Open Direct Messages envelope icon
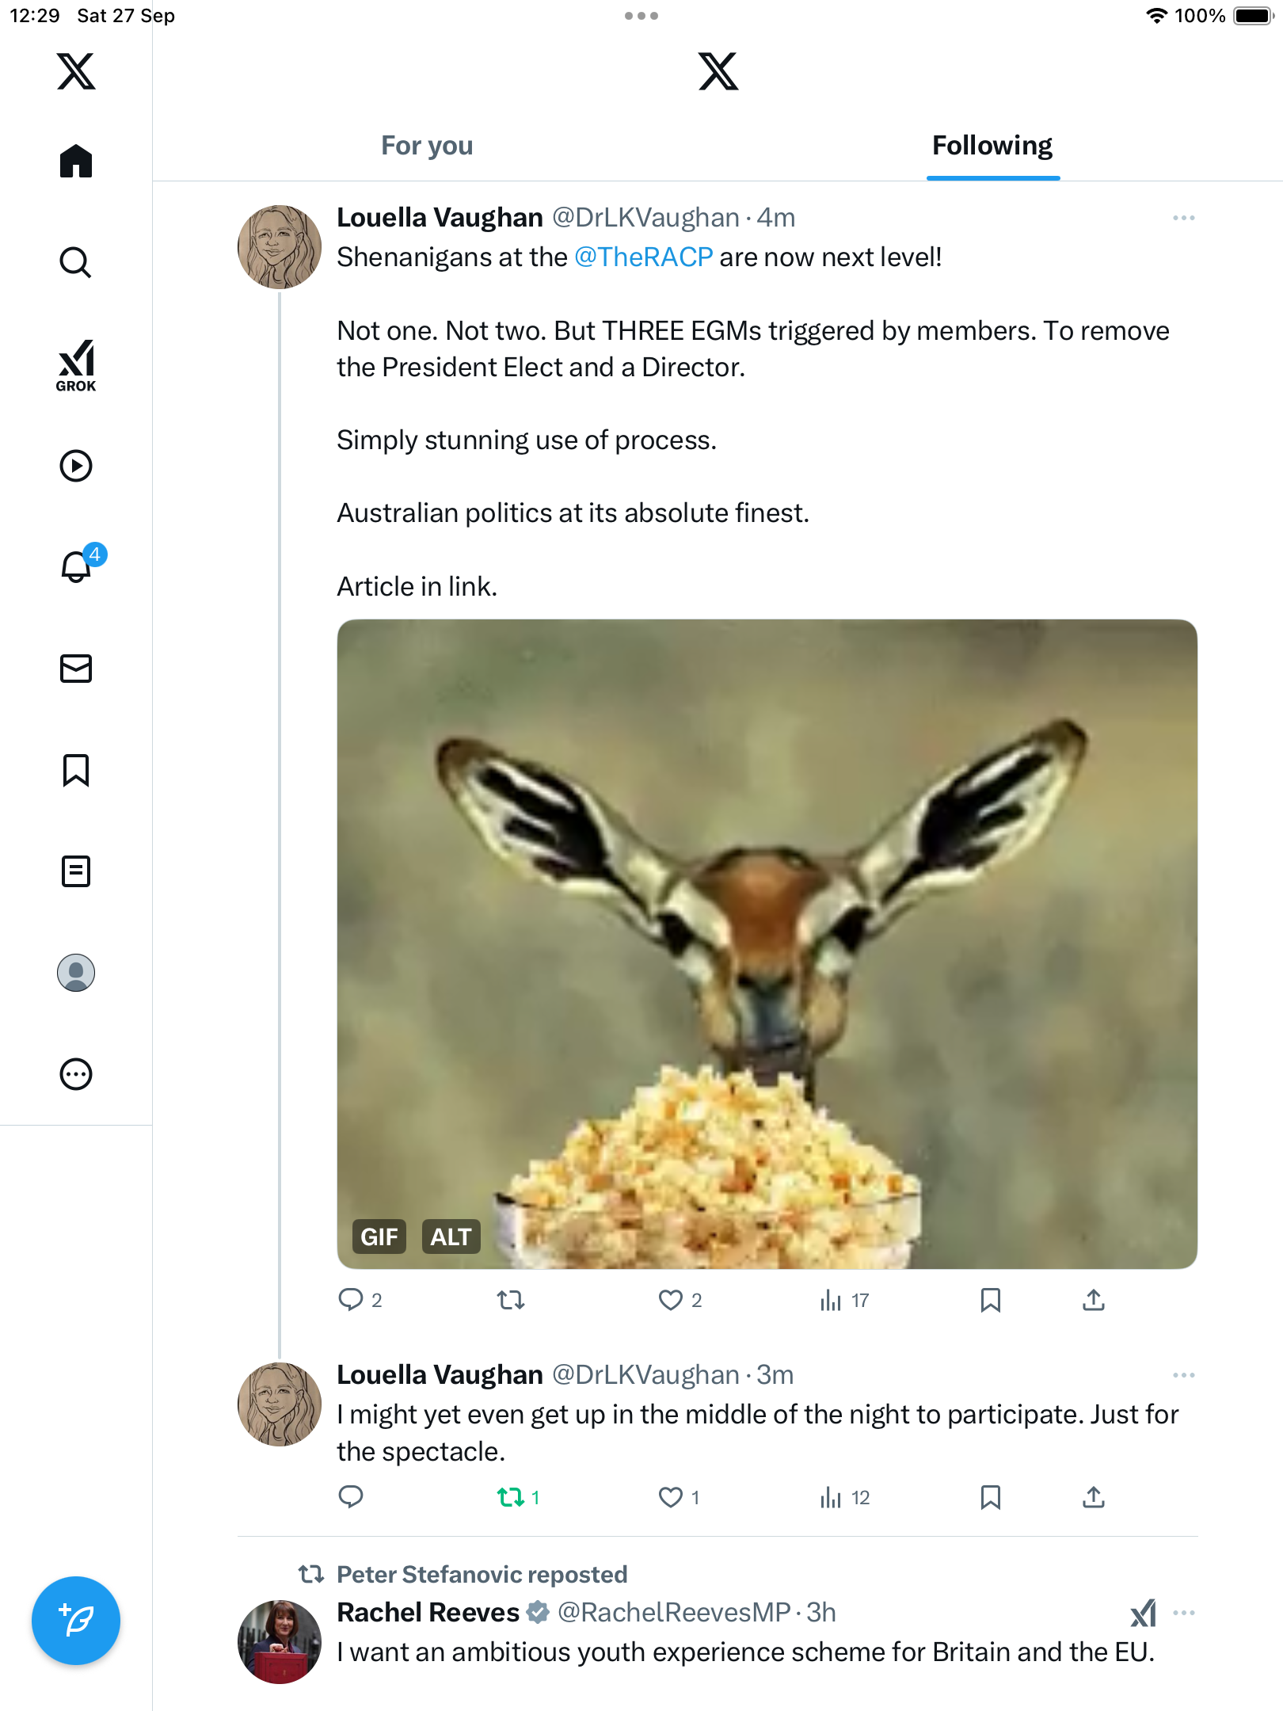 coord(76,669)
